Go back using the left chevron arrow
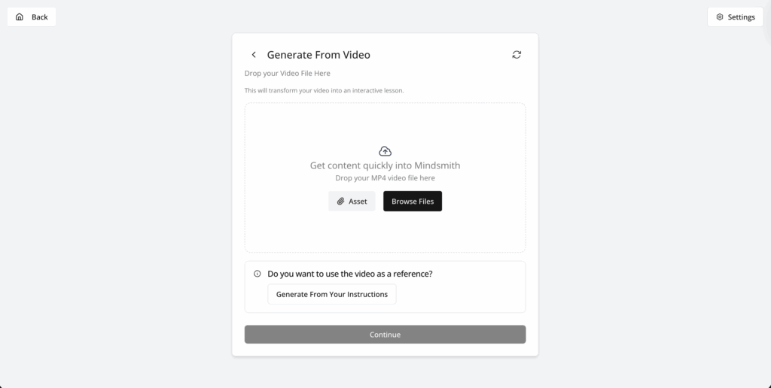Image resolution: width=771 pixels, height=388 pixels. pyautogui.click(x=254, y=55)
